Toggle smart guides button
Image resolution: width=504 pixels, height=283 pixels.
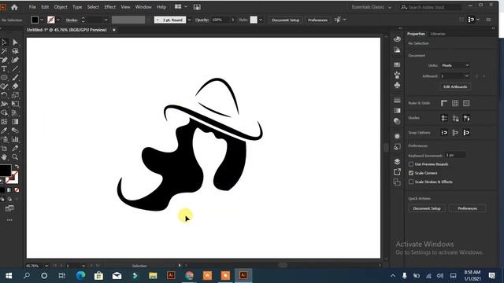pos(466,118)
